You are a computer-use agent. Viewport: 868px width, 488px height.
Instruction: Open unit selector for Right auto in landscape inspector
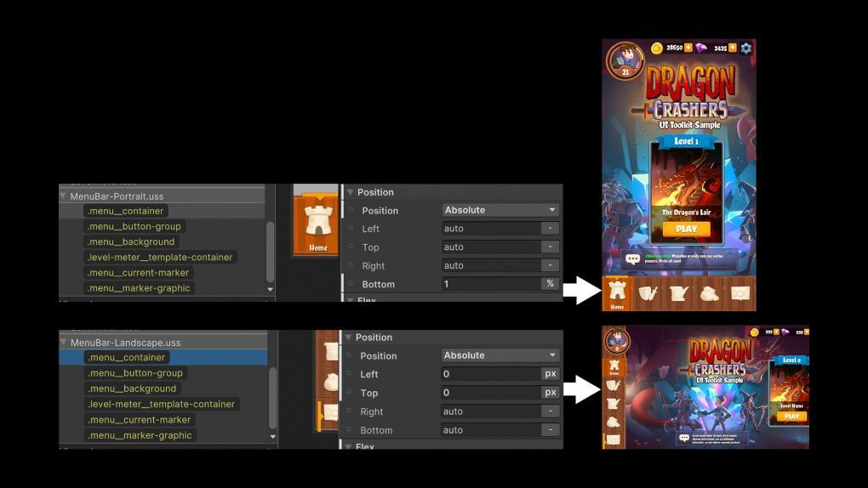551,411
